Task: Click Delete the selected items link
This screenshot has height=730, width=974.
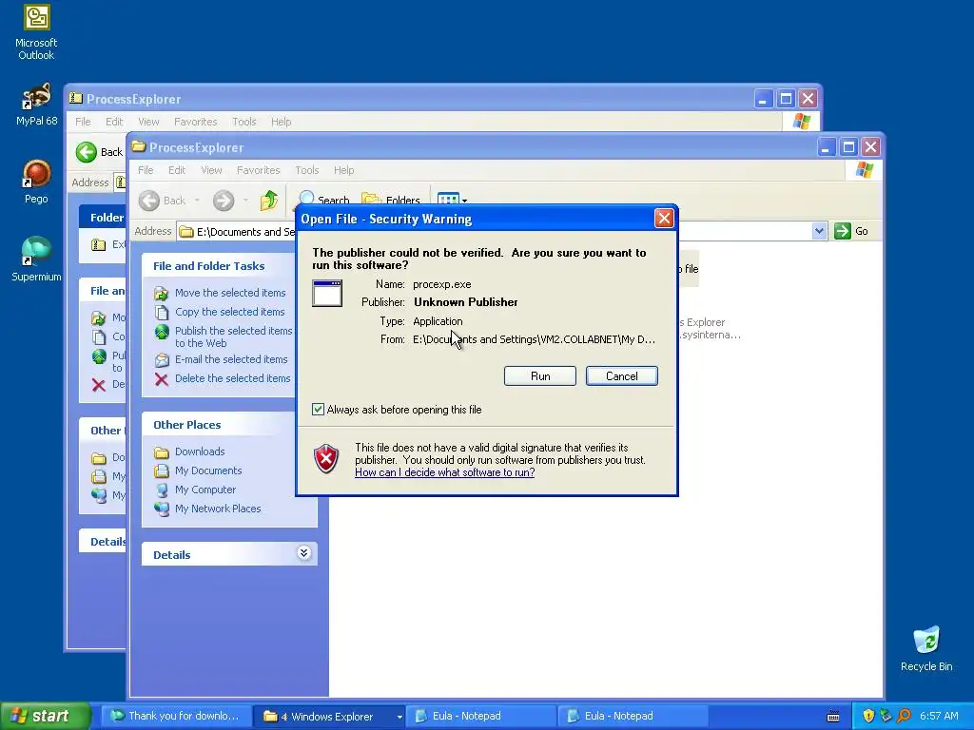Action: 232,378
